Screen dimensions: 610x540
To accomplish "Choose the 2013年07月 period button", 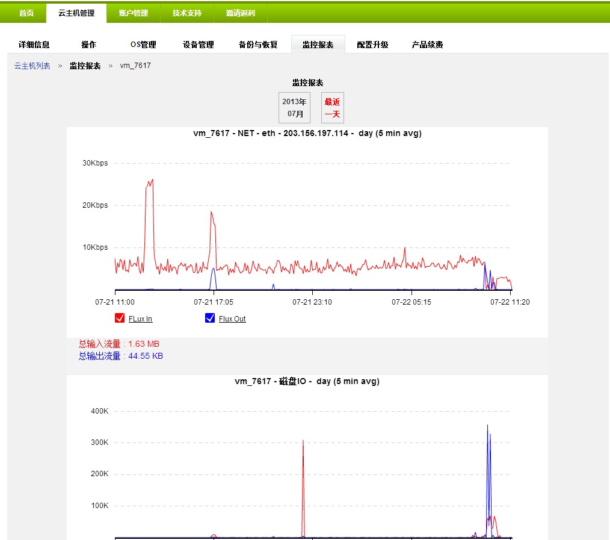I will point(295,107).
